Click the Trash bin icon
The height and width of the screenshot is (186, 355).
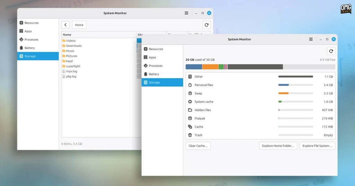pyautogui.click(x=190, y=135)
